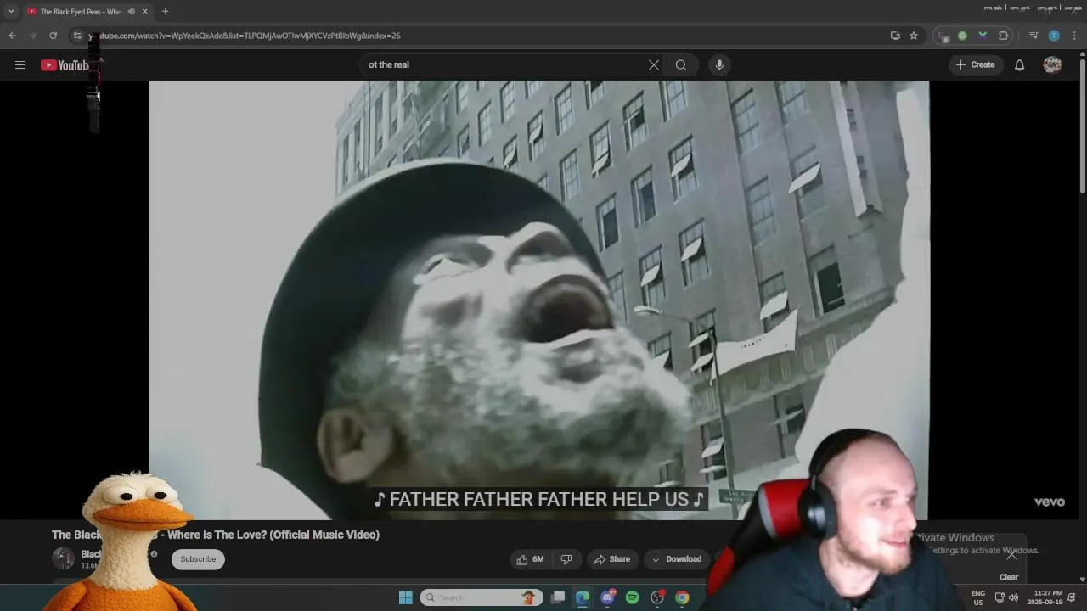This screenshot has width=1087, height=611.
Task: Download the video
Action: (676, 559)
